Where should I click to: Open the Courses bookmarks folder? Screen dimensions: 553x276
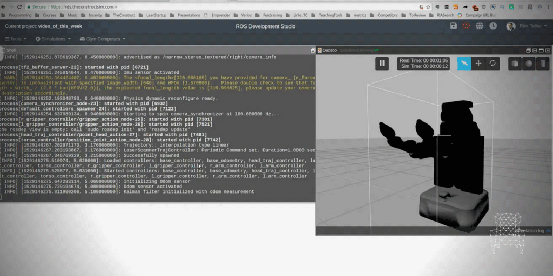pos(46,15)
